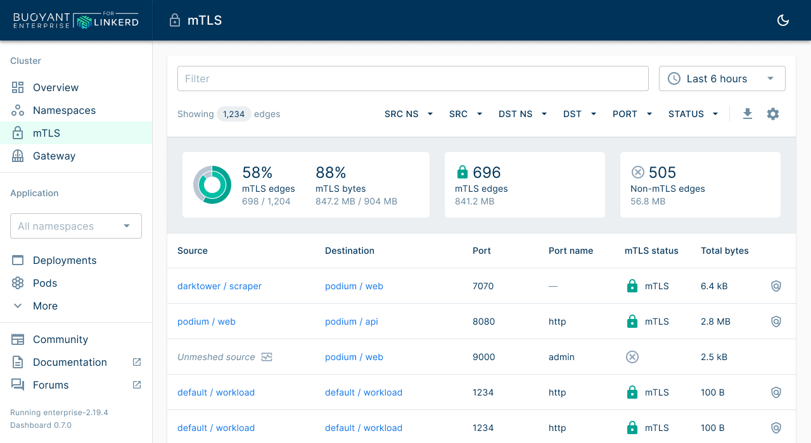The height and width of the screenshot is (443, 811).
Task: Click the Namespaces icon in the sidebar
Action: [18, 110]
